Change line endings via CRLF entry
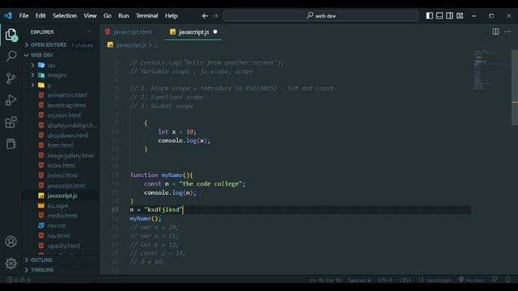 (x=405, y=280)
